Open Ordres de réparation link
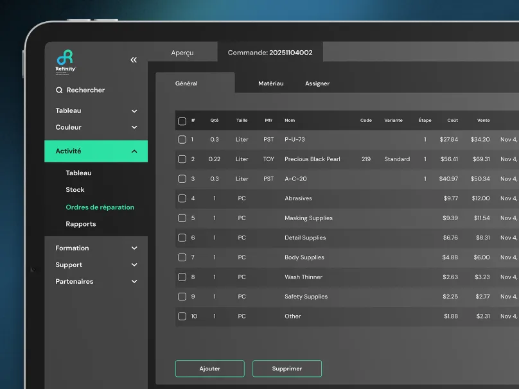This screenshot has width=519, height=389. 100,207
